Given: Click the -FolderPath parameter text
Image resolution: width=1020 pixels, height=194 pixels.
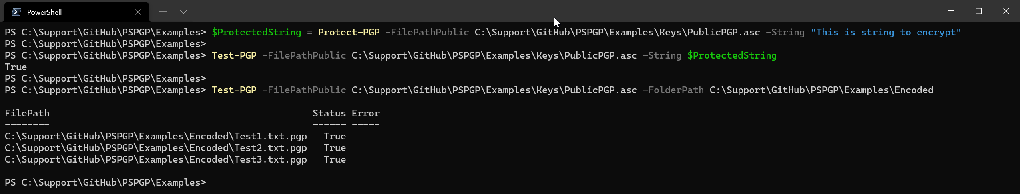Looking at the screenshot, I should click(x=673, y=90).
